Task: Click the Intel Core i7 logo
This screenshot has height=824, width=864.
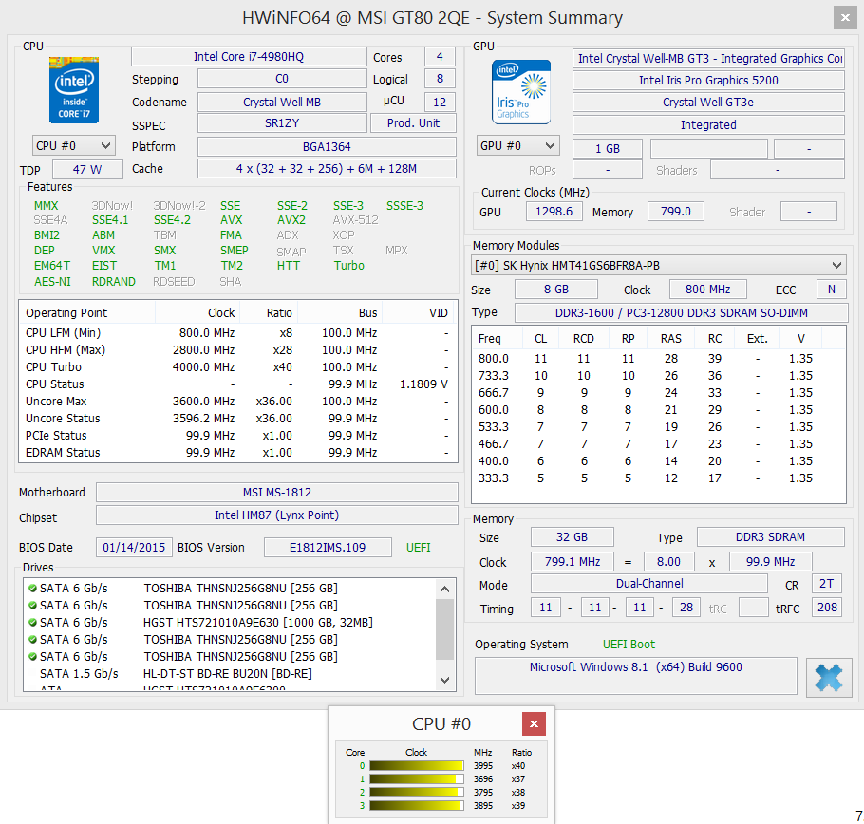Action: 74,89
